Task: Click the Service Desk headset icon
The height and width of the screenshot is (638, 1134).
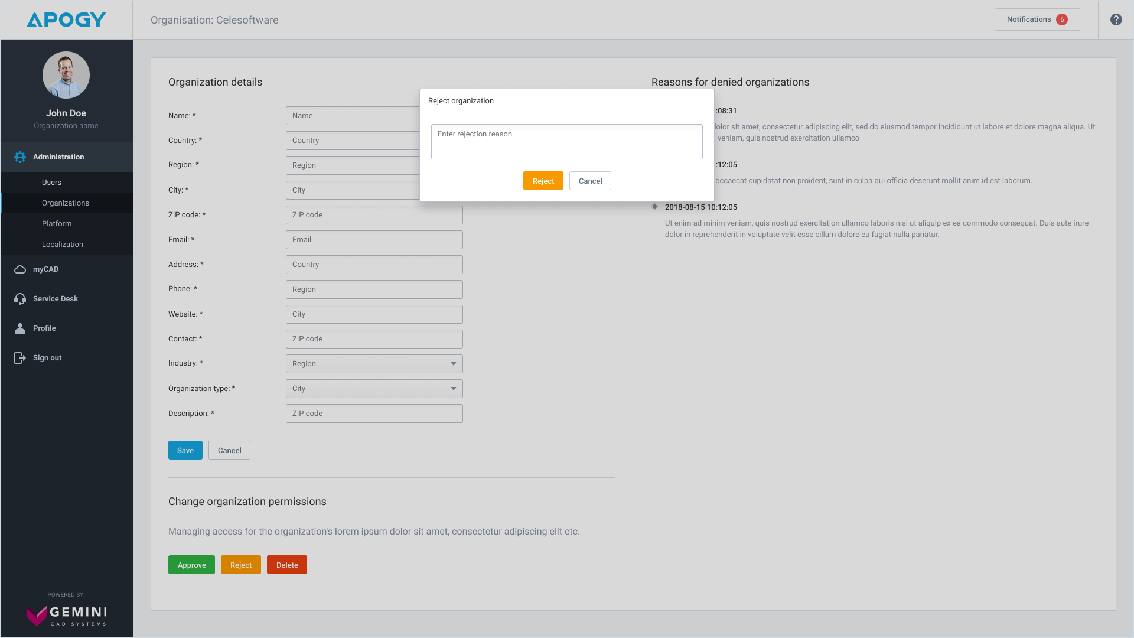Action: (x=20, y=299)
